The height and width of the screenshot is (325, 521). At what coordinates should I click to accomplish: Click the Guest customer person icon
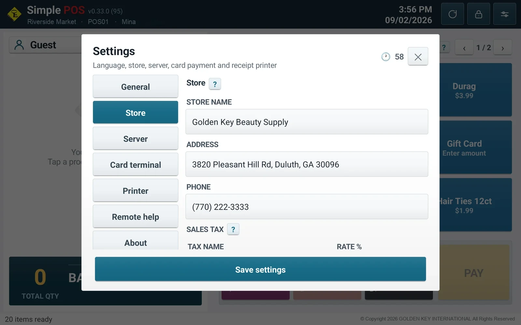click(19, 45)
